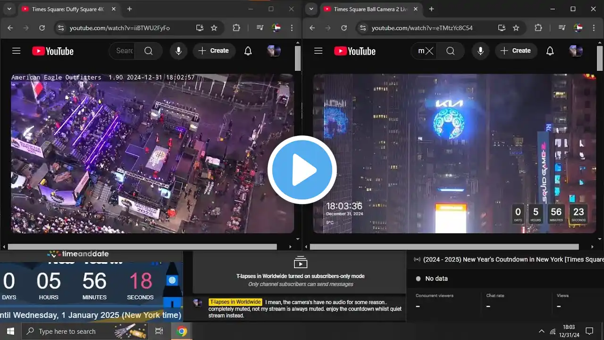Open Chrome three-dot menu in left window
The width and height of the screenshot is (604, 340).
pos(293,28)
